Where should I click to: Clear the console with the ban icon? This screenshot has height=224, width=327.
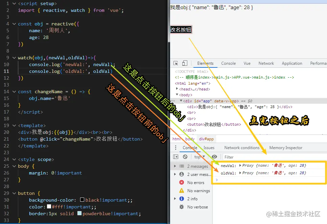point(185,157)
